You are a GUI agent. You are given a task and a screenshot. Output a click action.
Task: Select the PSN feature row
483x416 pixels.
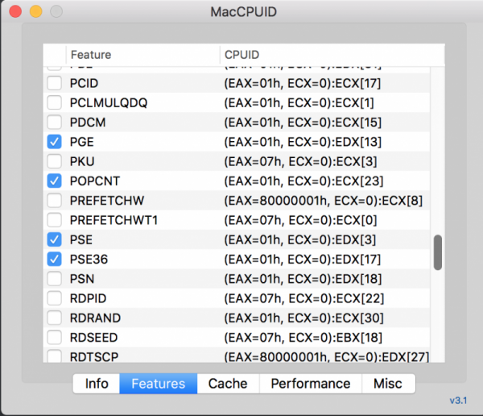click(242, 279)
